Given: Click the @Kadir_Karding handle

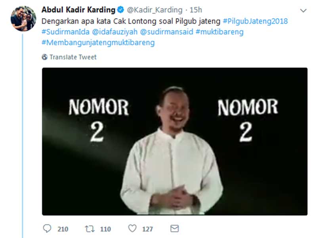Looking at the screenshot, I should pos(155,10).
